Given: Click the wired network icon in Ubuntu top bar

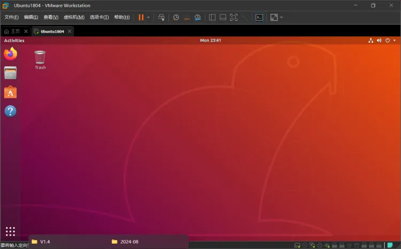Looking at the screenshot, I should coord(371,41).
